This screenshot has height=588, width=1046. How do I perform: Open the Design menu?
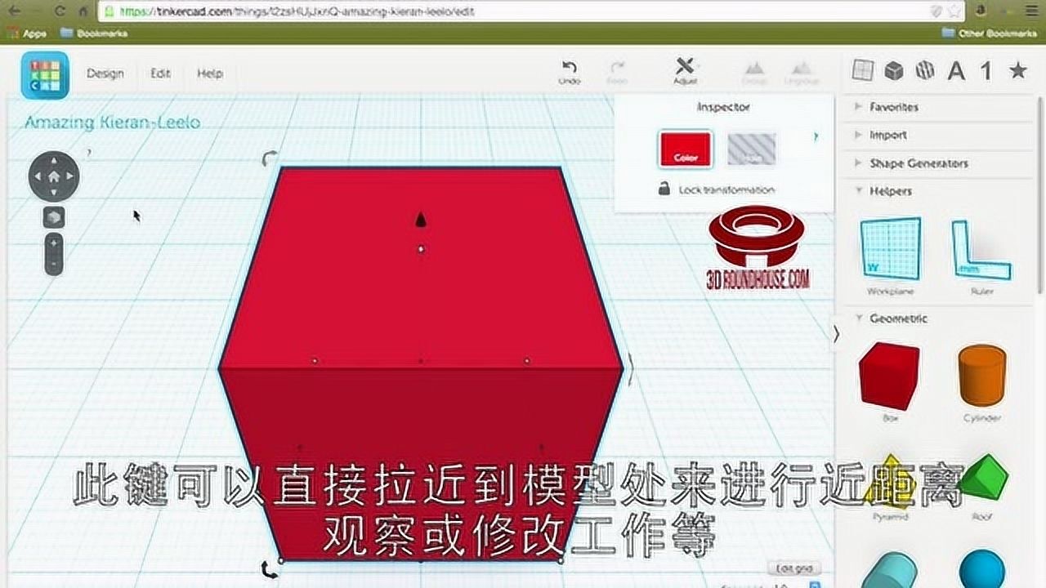105,73
